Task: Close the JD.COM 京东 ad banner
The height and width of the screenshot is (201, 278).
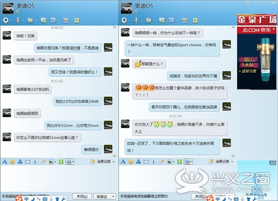Action: click(x=274, y=29)
